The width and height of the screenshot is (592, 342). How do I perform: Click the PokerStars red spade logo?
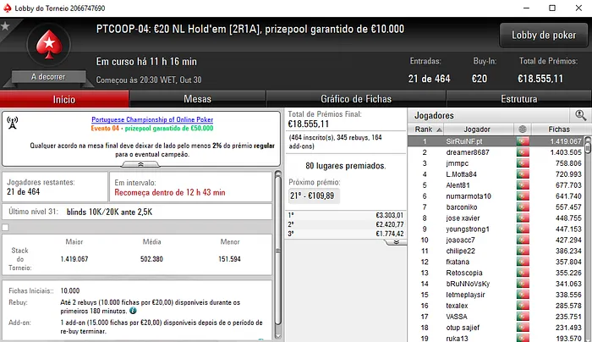49,45
